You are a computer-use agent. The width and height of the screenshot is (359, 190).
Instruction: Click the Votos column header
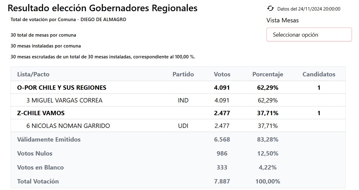tap(222, 74)
